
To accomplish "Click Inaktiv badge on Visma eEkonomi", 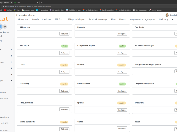I will click(x=64, y=122).
